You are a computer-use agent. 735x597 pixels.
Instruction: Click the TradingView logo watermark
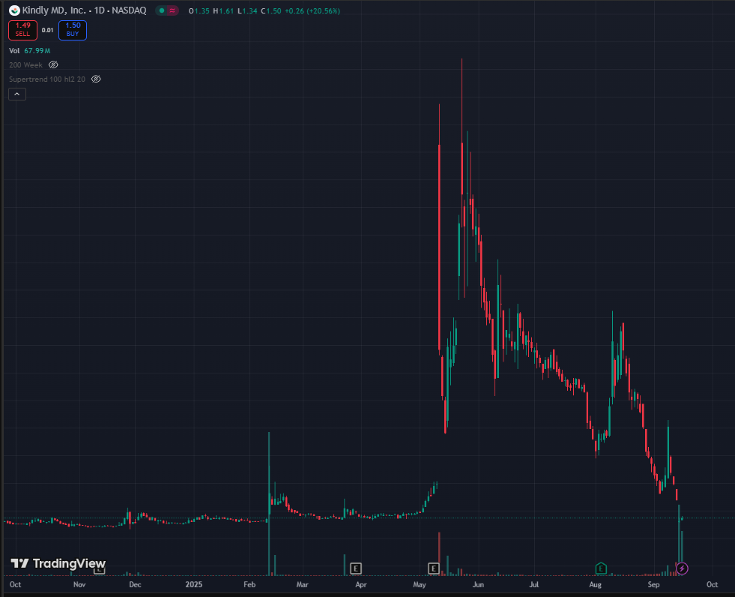[x=58, y=563]
